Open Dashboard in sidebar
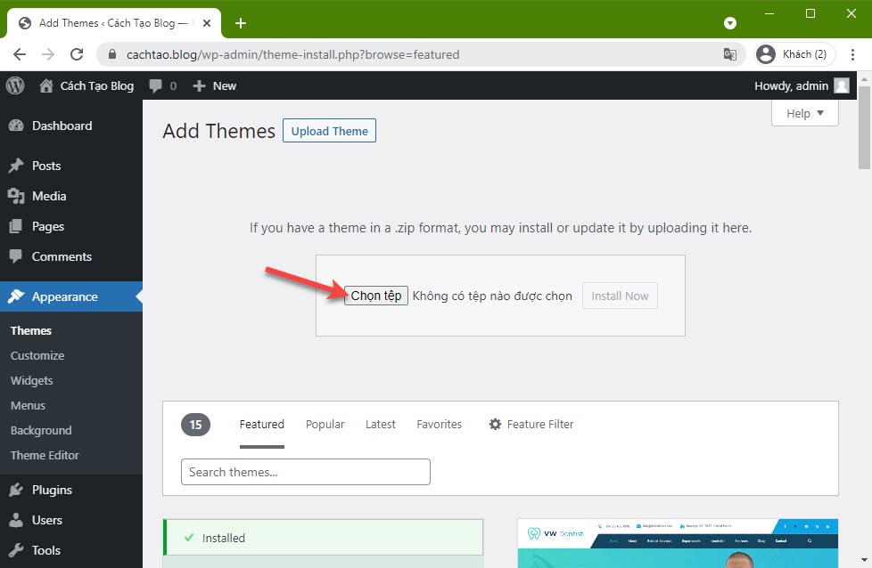Image resolution: width=872 pixels, height=568 pixels. 71,126
